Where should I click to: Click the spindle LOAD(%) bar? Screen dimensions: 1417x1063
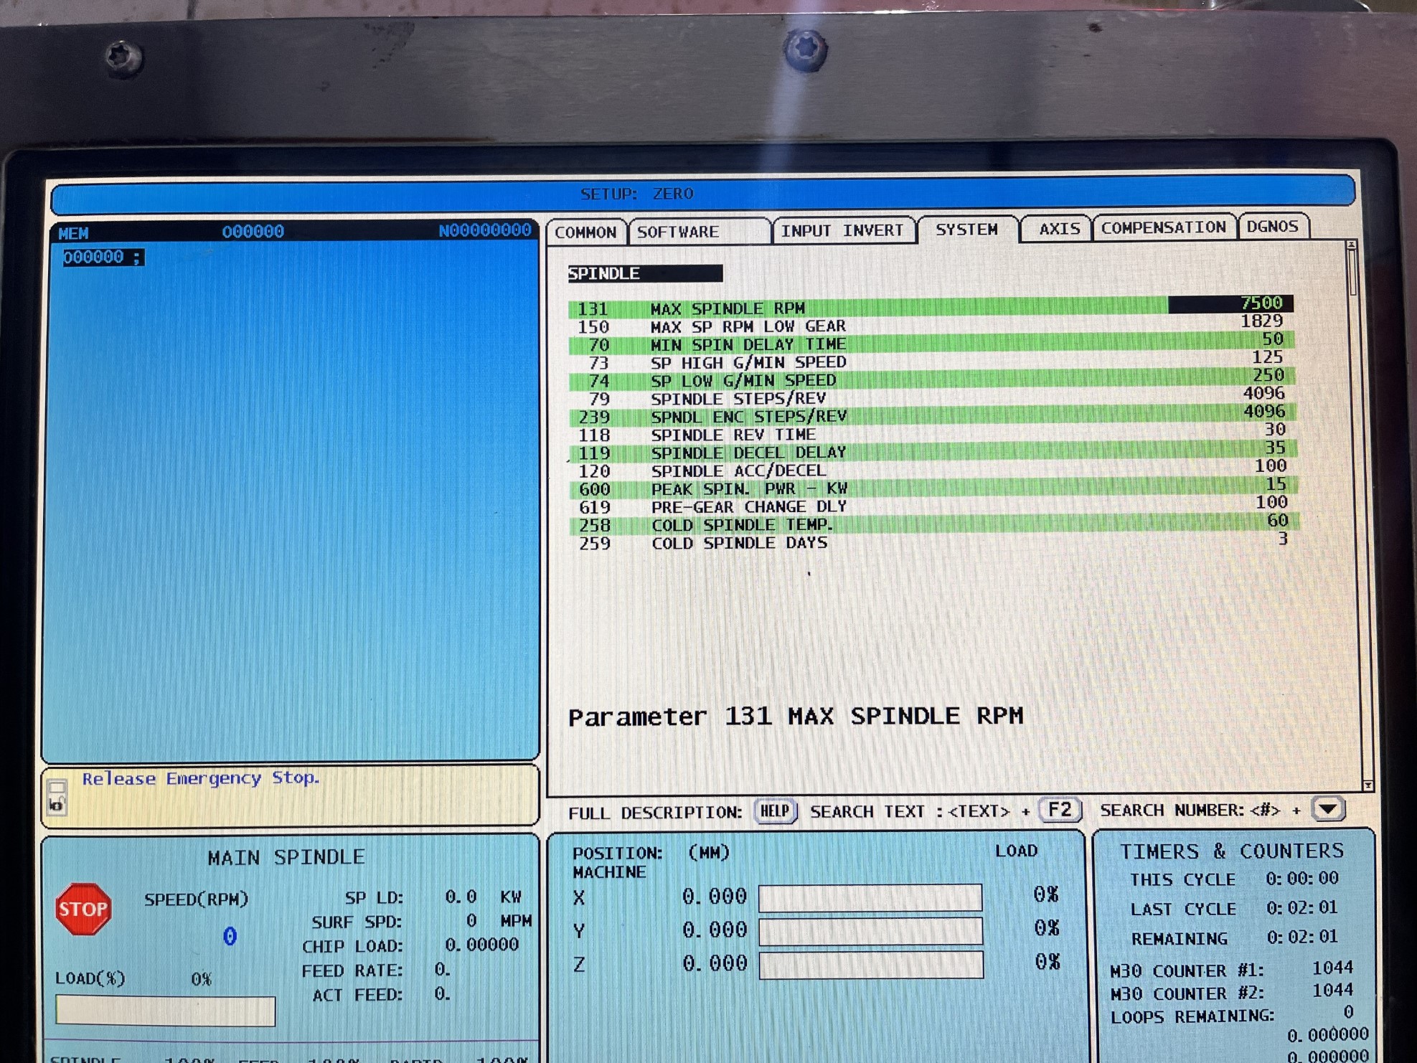[x=165, y=1011]
